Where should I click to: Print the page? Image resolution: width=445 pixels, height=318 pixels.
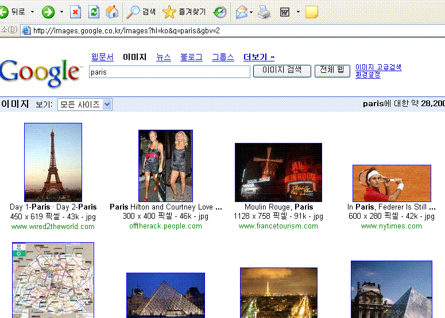264,12
